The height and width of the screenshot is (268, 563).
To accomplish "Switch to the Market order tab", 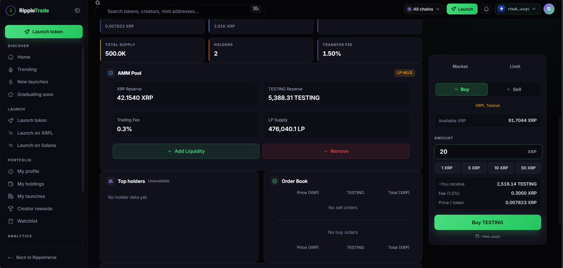I will tap(460, 67).
